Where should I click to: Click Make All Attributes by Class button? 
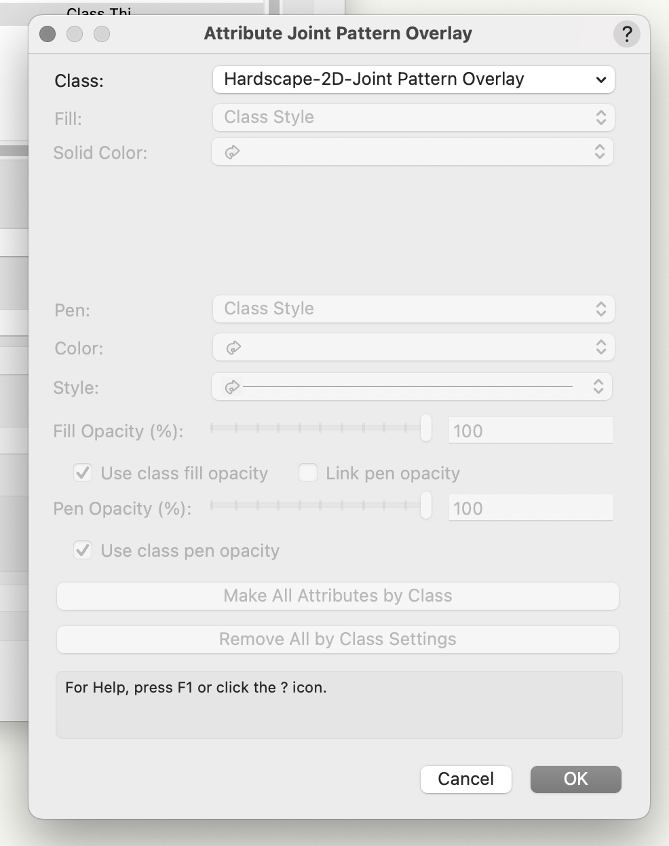337,596
